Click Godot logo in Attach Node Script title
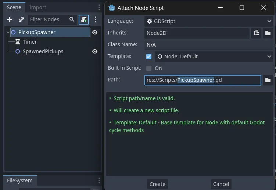This screenshot has width=276, height=190. [112, 8]
